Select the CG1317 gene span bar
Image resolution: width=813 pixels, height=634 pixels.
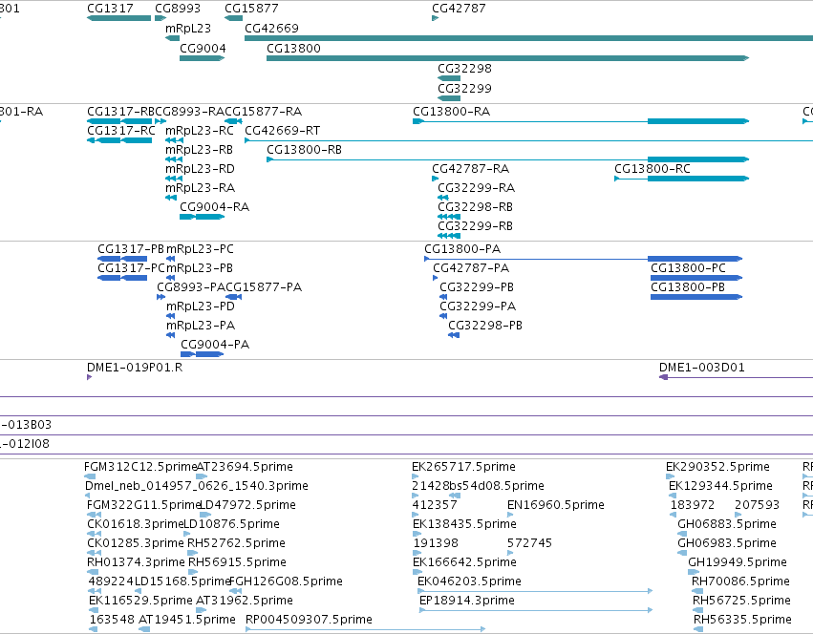point(118,18)
